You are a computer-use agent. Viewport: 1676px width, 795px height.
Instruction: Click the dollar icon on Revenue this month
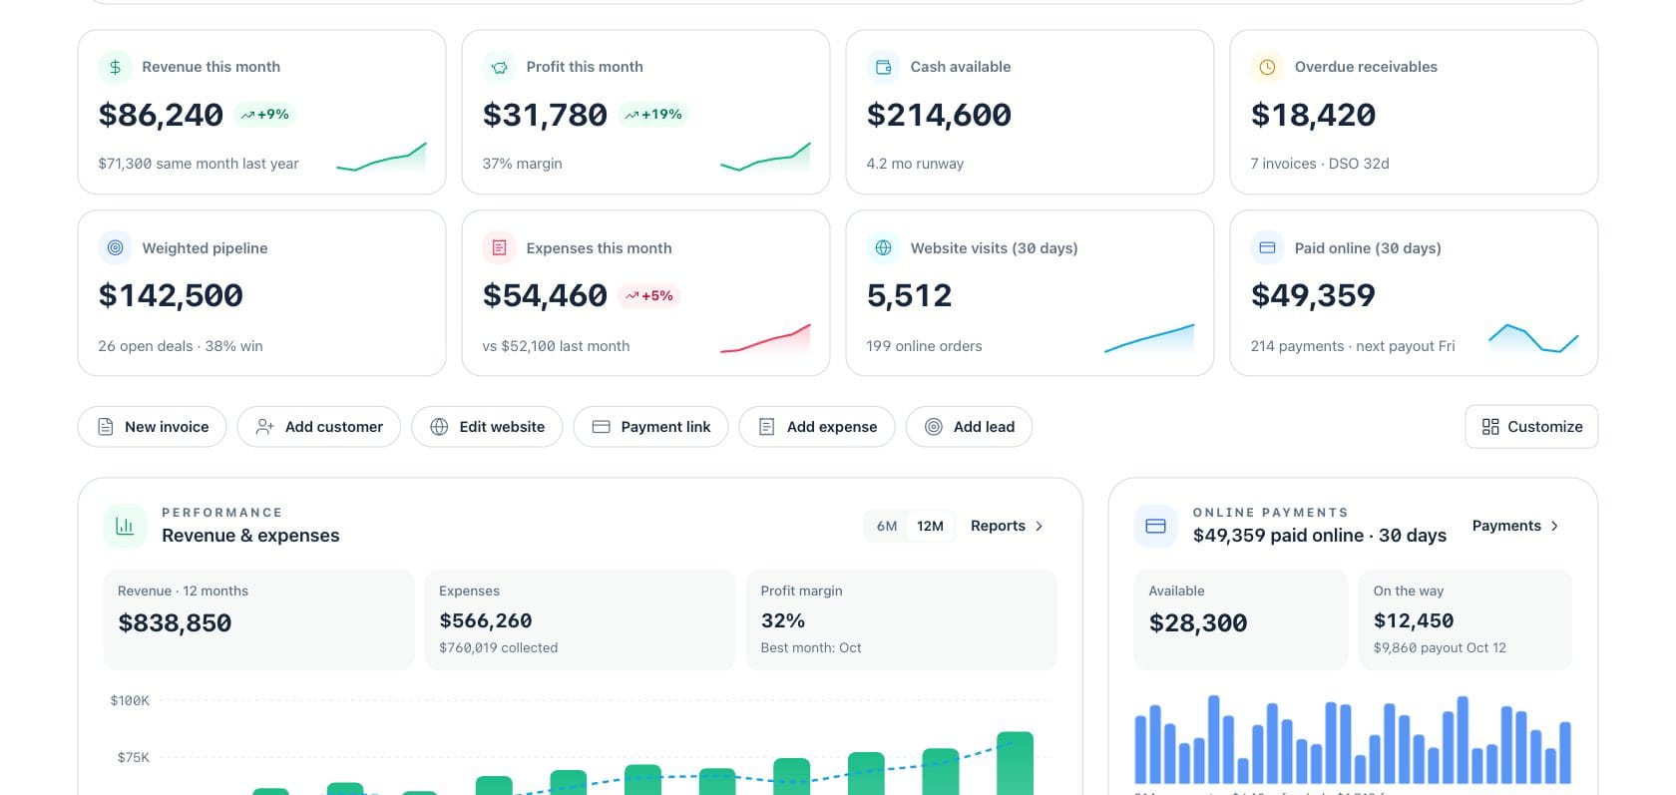click(x=115, y=67)
